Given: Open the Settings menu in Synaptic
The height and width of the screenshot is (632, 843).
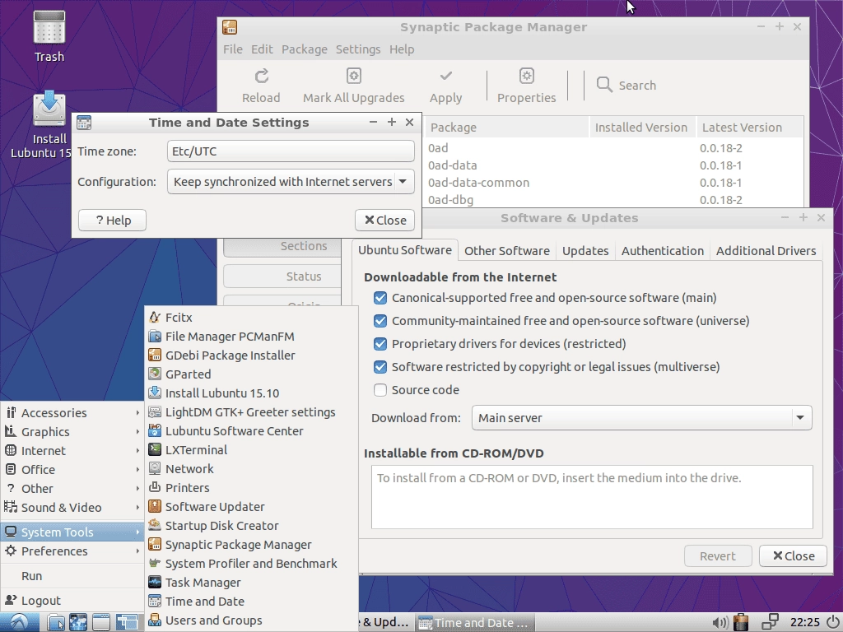Looking at the screenshot, I should [x=358, y=49].
